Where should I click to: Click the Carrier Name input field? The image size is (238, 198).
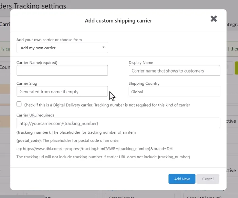tap(62, 70)
